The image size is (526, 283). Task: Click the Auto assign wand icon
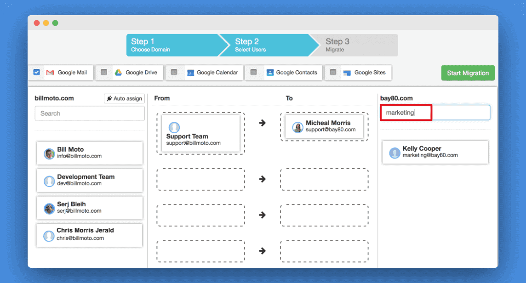(x=109, y=98)
